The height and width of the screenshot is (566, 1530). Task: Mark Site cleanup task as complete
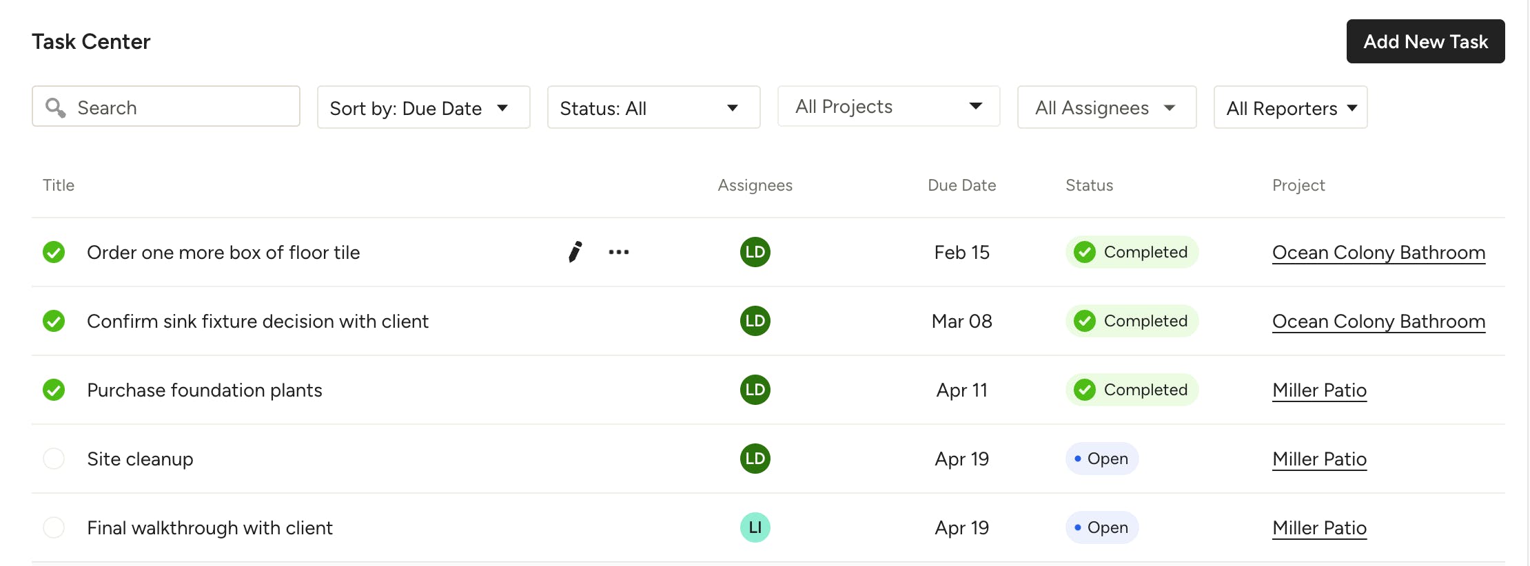[x=54, y=459]
